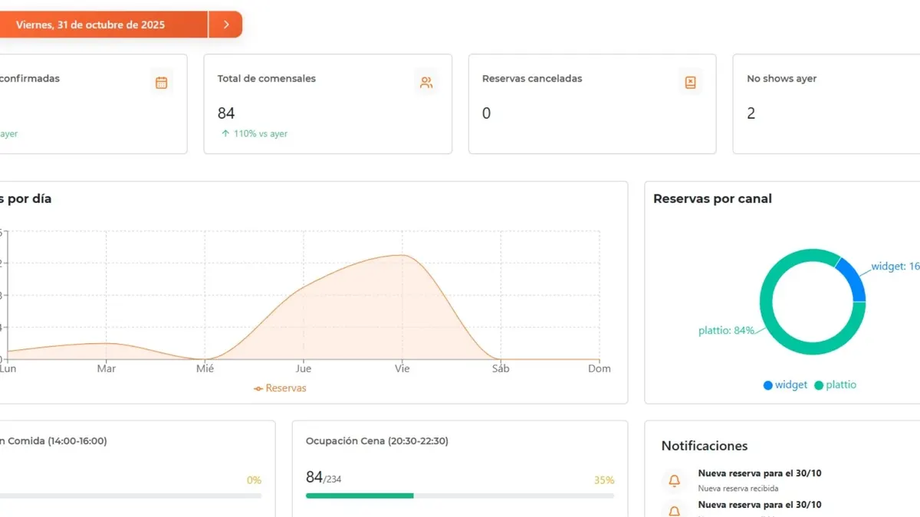The width and height of the screenshot is (920, 517).
Task: Select 'Reservas canceladas' card title
Action: [532, 79]
